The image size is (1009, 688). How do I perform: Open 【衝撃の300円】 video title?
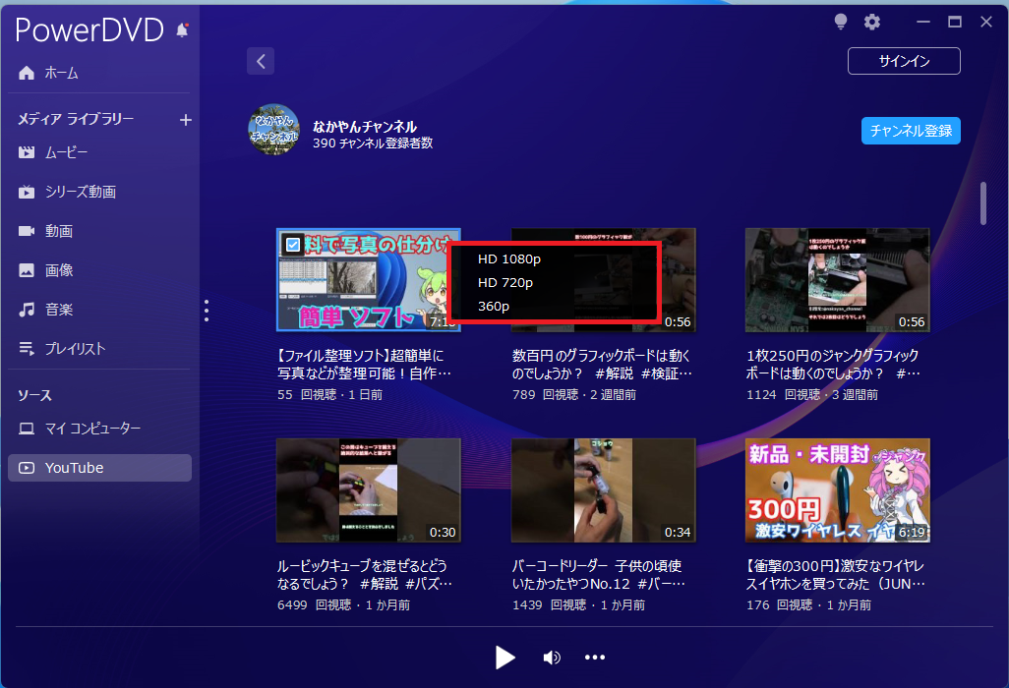[835, 574]
